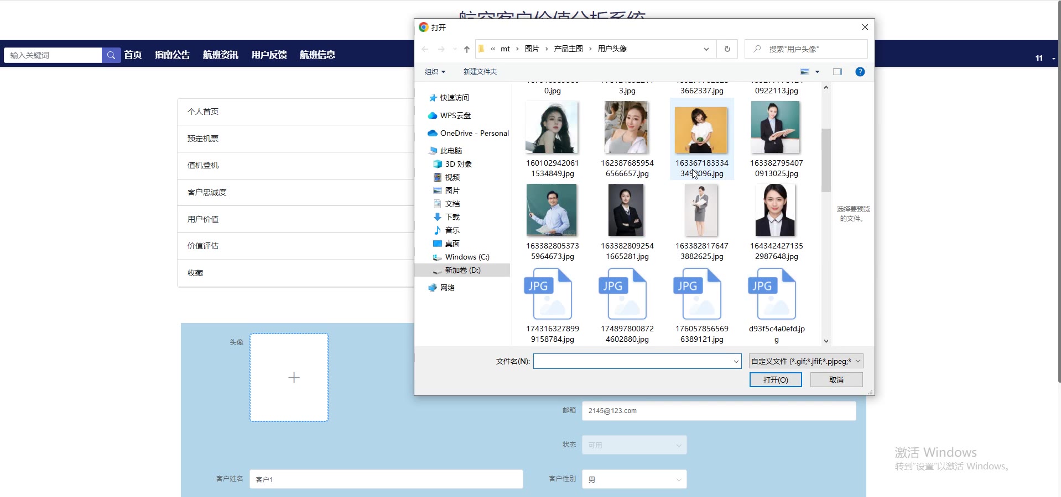1061x497 pixels.
Task: Select the image 1633828092541665281.jpg
Action: 627,222
